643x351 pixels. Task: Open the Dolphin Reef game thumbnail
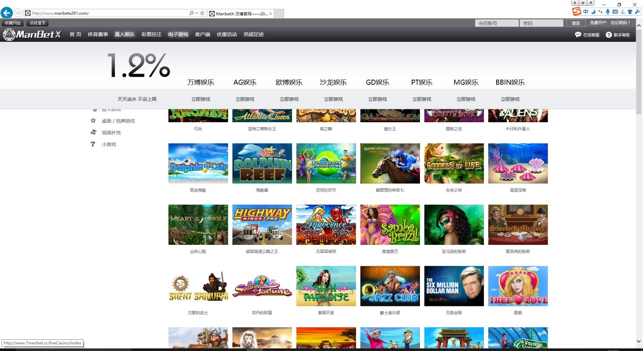tap(262, 164)
